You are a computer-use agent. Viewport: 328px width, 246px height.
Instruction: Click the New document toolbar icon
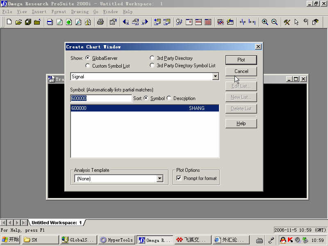[9, 22]
